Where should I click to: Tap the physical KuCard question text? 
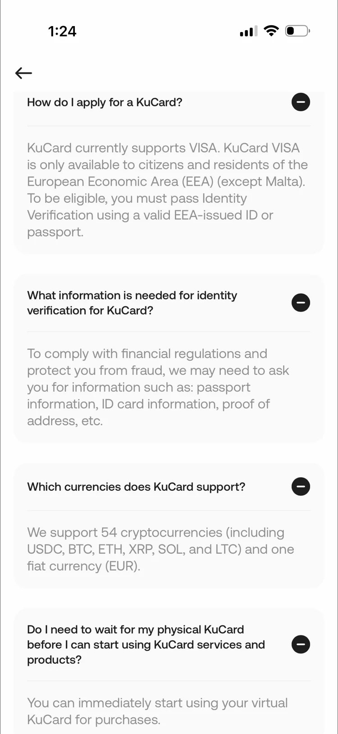coord(146,644)
